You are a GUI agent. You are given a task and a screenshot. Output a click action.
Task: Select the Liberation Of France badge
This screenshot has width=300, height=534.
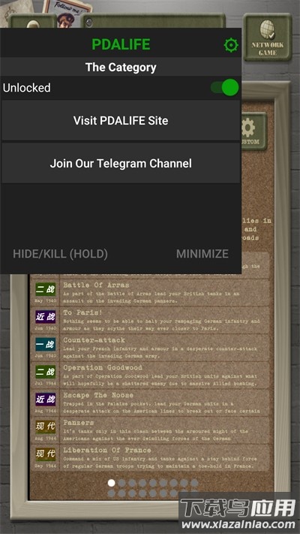pyautogui.click(x=45, y=454)
